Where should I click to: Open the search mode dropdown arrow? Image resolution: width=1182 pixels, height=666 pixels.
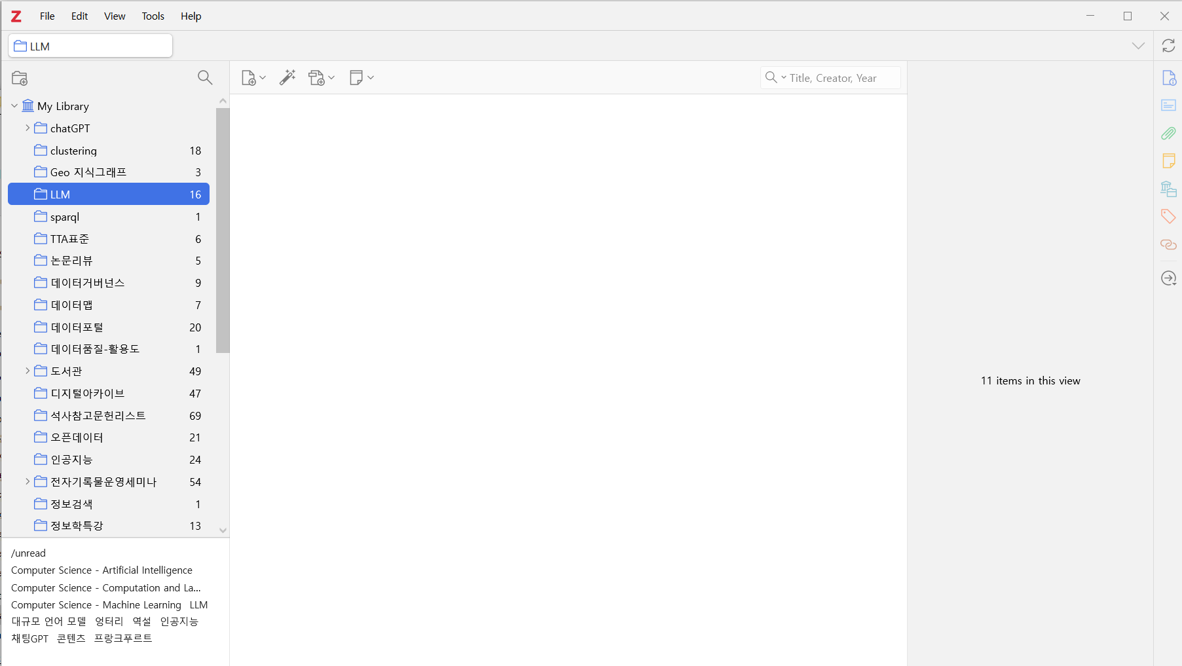(x=783, y=78)
